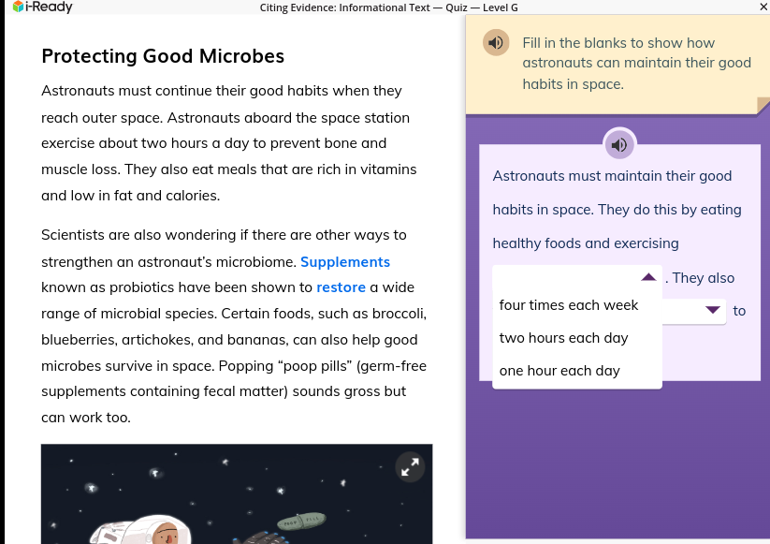Play audio for the question instructions
Screen dimensions: 770x544
pos(496,43)
